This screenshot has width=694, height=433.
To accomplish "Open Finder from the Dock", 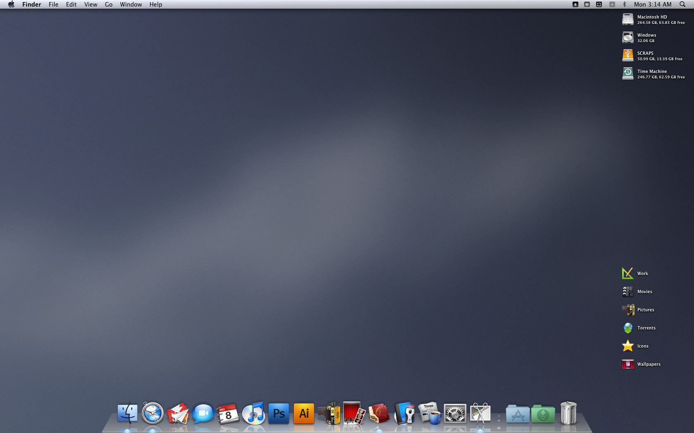I will tap(127, 413).
